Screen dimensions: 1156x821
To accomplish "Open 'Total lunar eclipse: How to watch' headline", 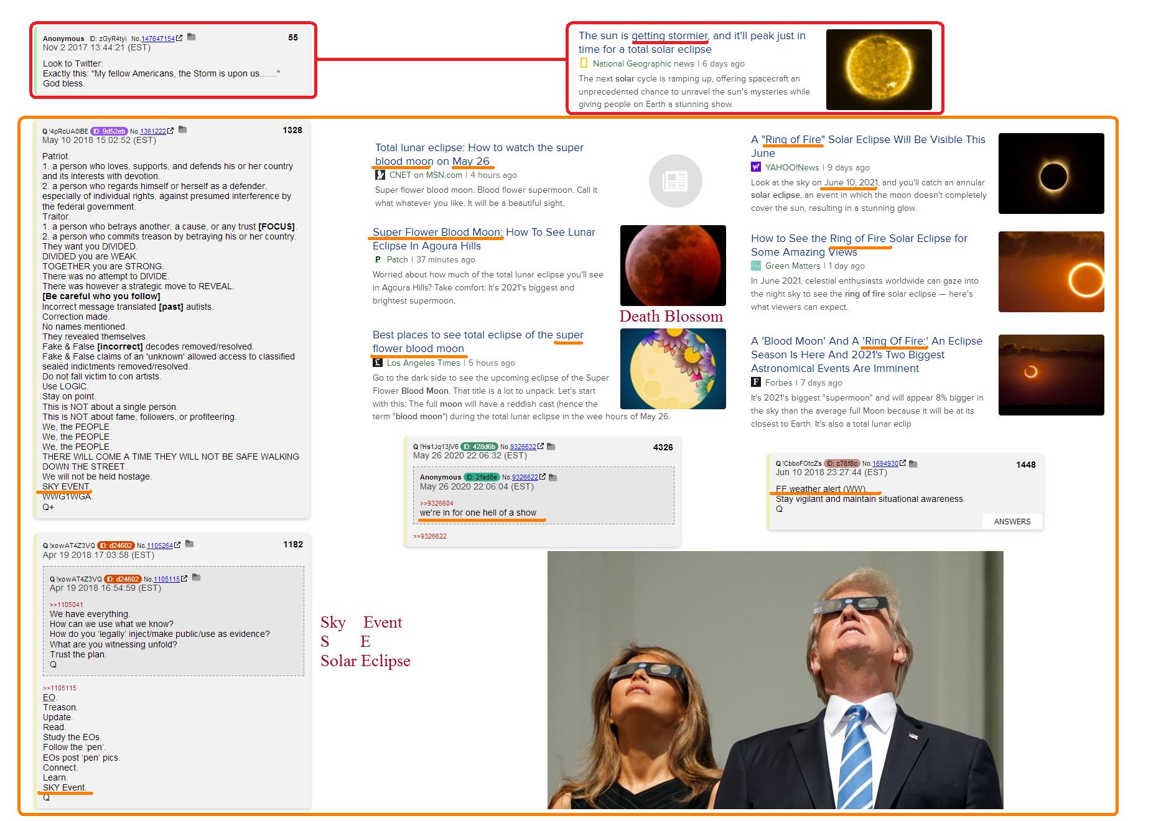I will click(x=479, y=154).
